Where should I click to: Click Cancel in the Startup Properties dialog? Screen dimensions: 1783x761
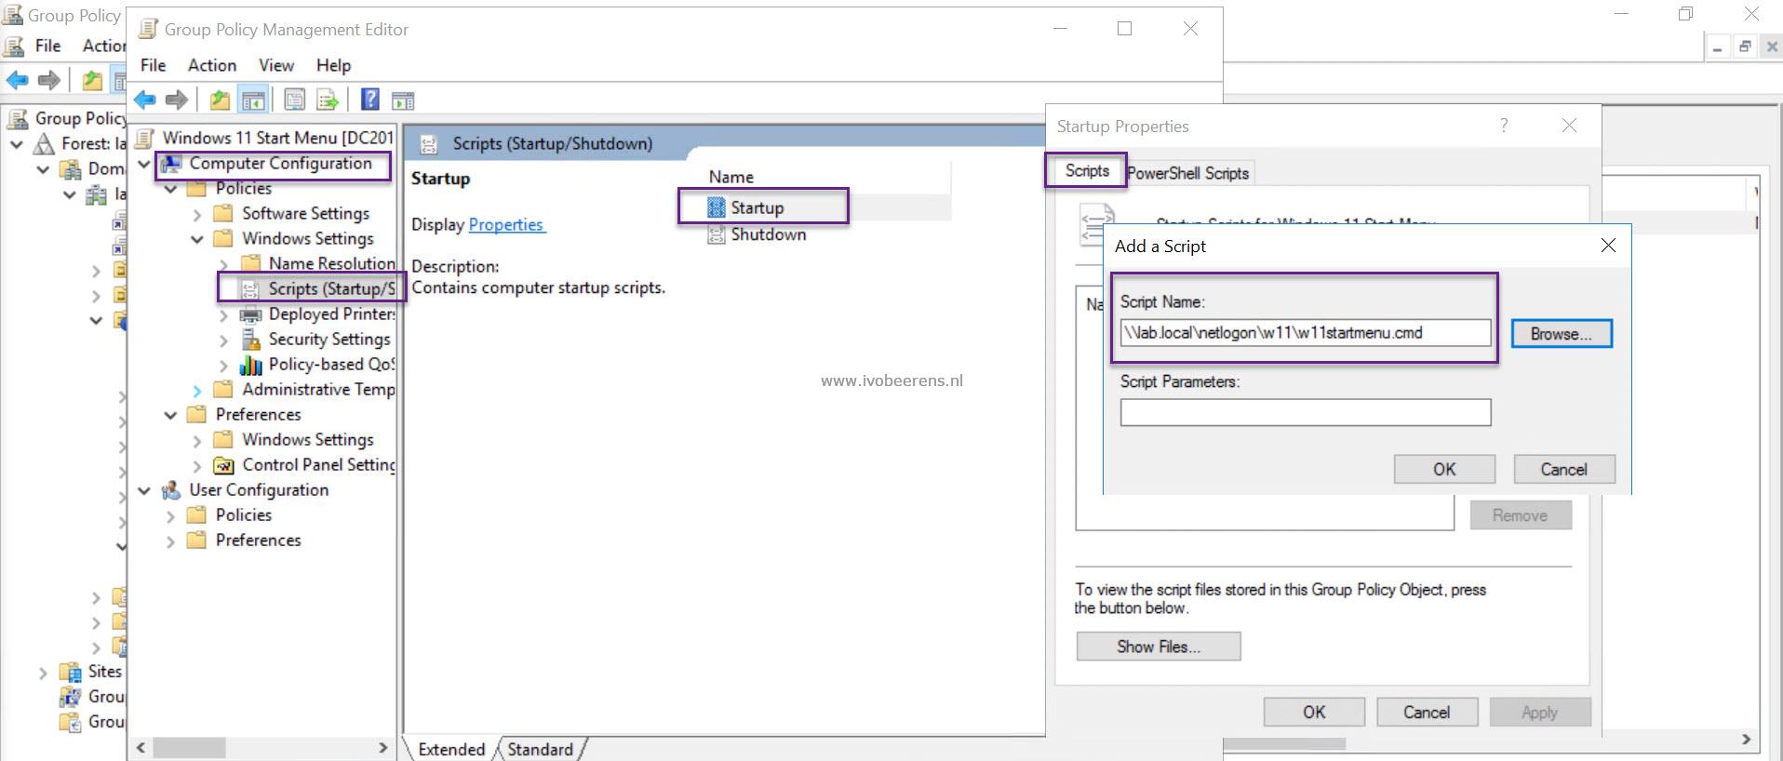[1427, 713]
